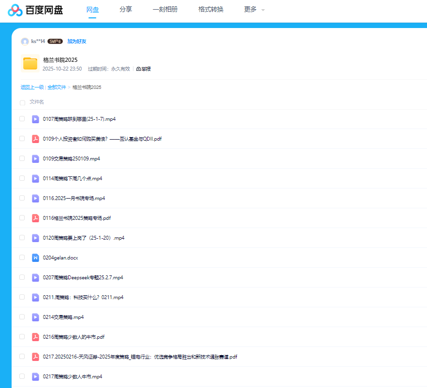Click the ks**l4 user avatar icon
This screenshot has width=427, height=388.
[x=25, y=42]
